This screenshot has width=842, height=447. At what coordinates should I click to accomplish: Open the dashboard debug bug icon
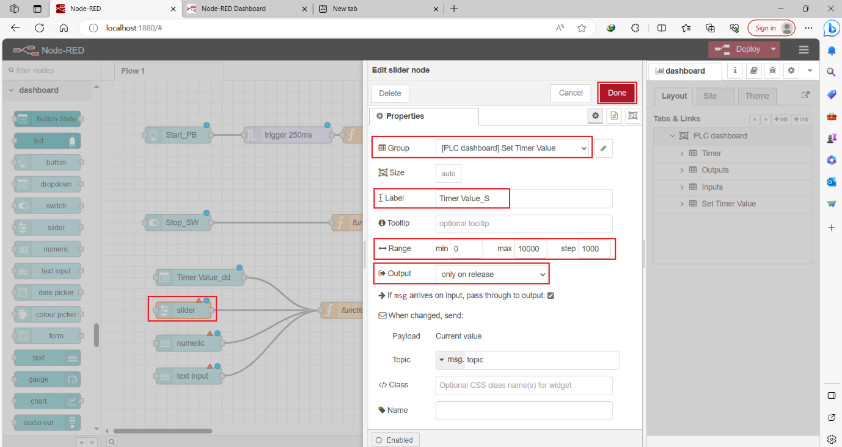tap(772, 71)
